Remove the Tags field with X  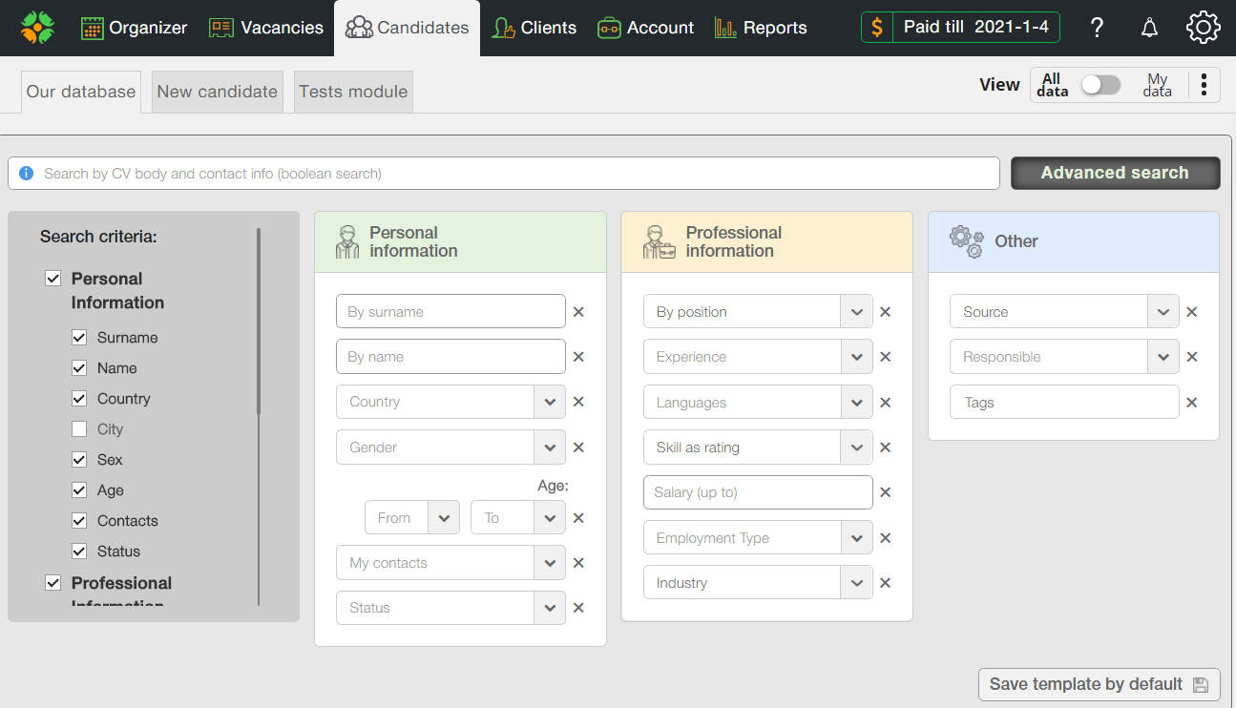tap(1191, 403)
